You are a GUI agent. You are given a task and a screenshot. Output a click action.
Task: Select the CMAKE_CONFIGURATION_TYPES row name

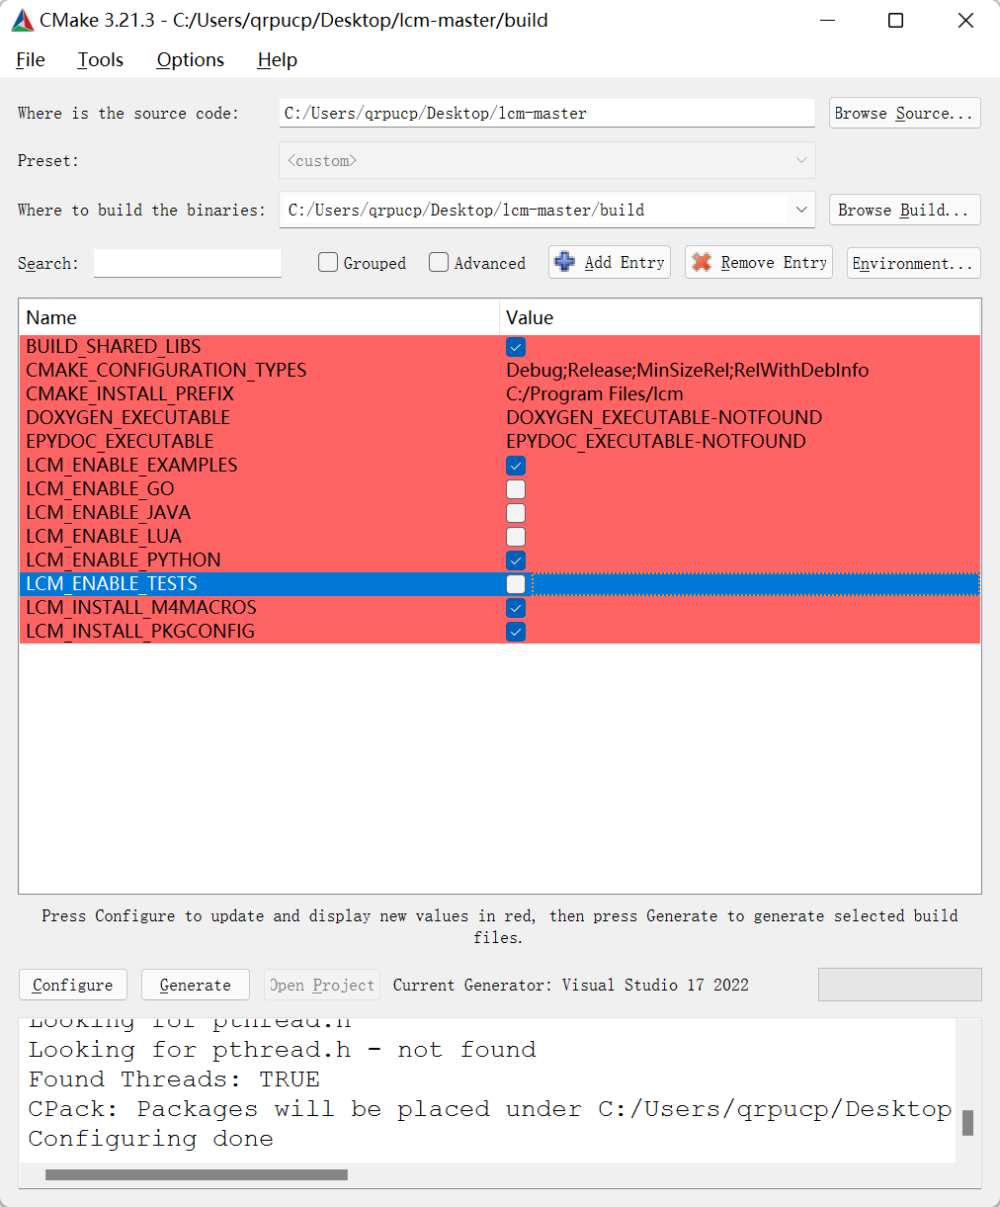pyautogui.click(x=166, y=370)
